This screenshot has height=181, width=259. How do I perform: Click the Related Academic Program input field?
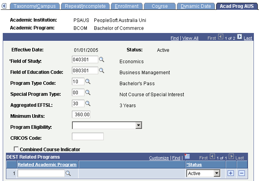coord(41,173)
